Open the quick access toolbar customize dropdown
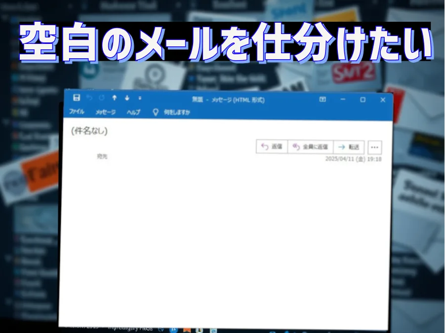Screen dimensions: 445x333 click(139, 98)
